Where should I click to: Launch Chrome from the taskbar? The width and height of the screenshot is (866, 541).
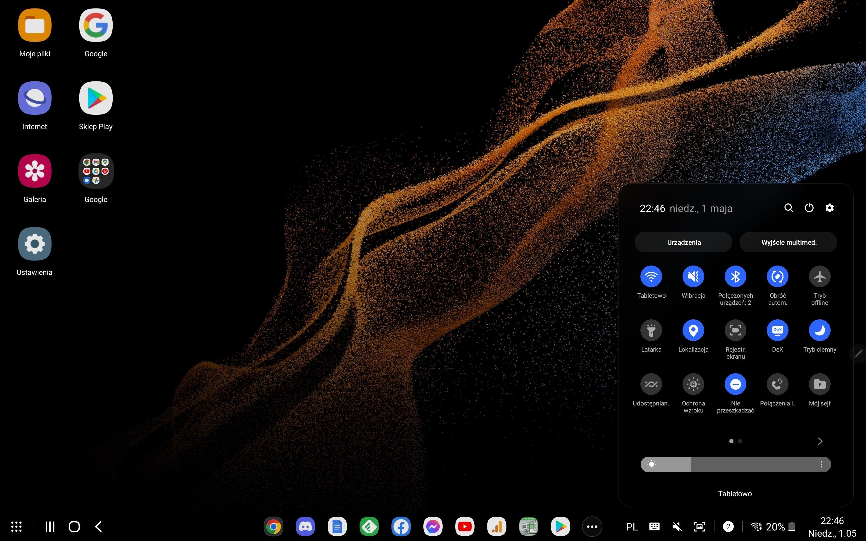pos(274,526)
